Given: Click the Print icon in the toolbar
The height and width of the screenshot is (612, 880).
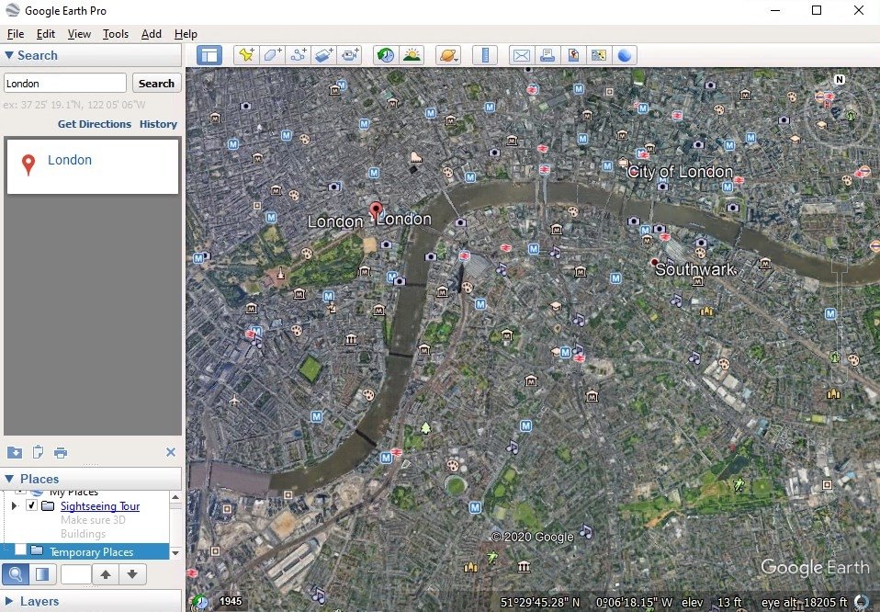Looking at the screenshot, I should click(x=547, y=55).
